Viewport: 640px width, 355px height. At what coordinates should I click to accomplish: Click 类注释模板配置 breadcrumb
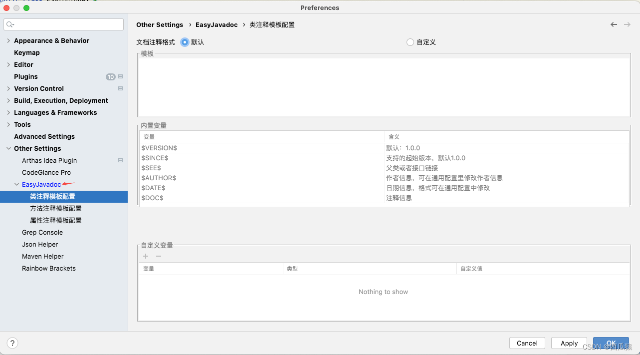click(272, 24)
